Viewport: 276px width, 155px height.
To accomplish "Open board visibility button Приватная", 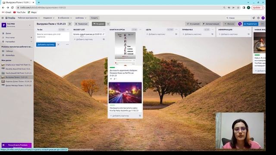I will (81, 24).
